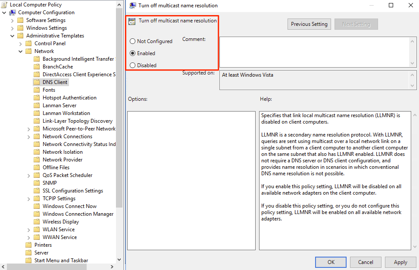
Task: Expand the TCPIP Settings node
Action: pyautogui.click(x=28, y=199)
